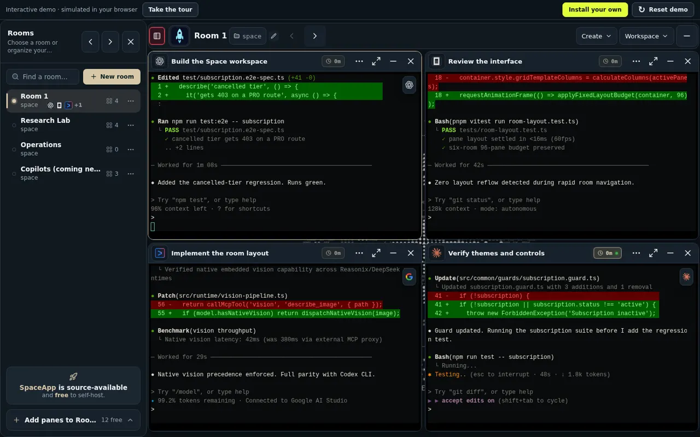Expand Build the Space workspace pane to fullscreen
Viewport: 700px width, 437px height.
pyautogui.click(x=376, y=61)
